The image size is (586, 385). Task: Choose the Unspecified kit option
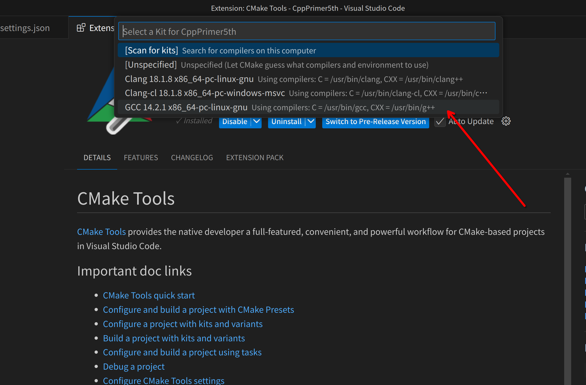coord(308,65)
